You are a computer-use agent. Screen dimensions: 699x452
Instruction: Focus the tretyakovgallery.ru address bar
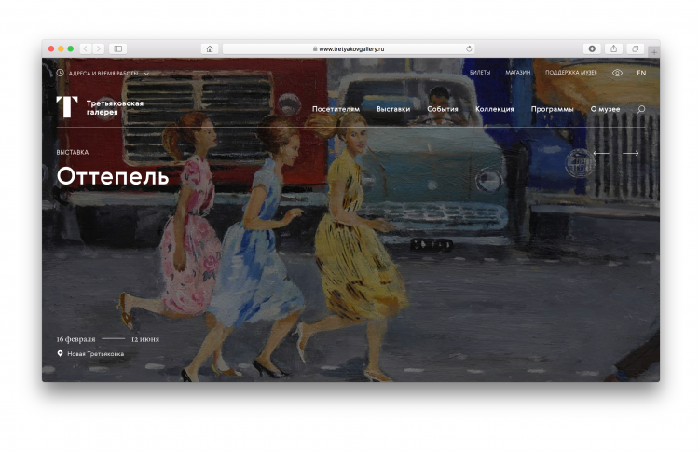coord(349,48)
